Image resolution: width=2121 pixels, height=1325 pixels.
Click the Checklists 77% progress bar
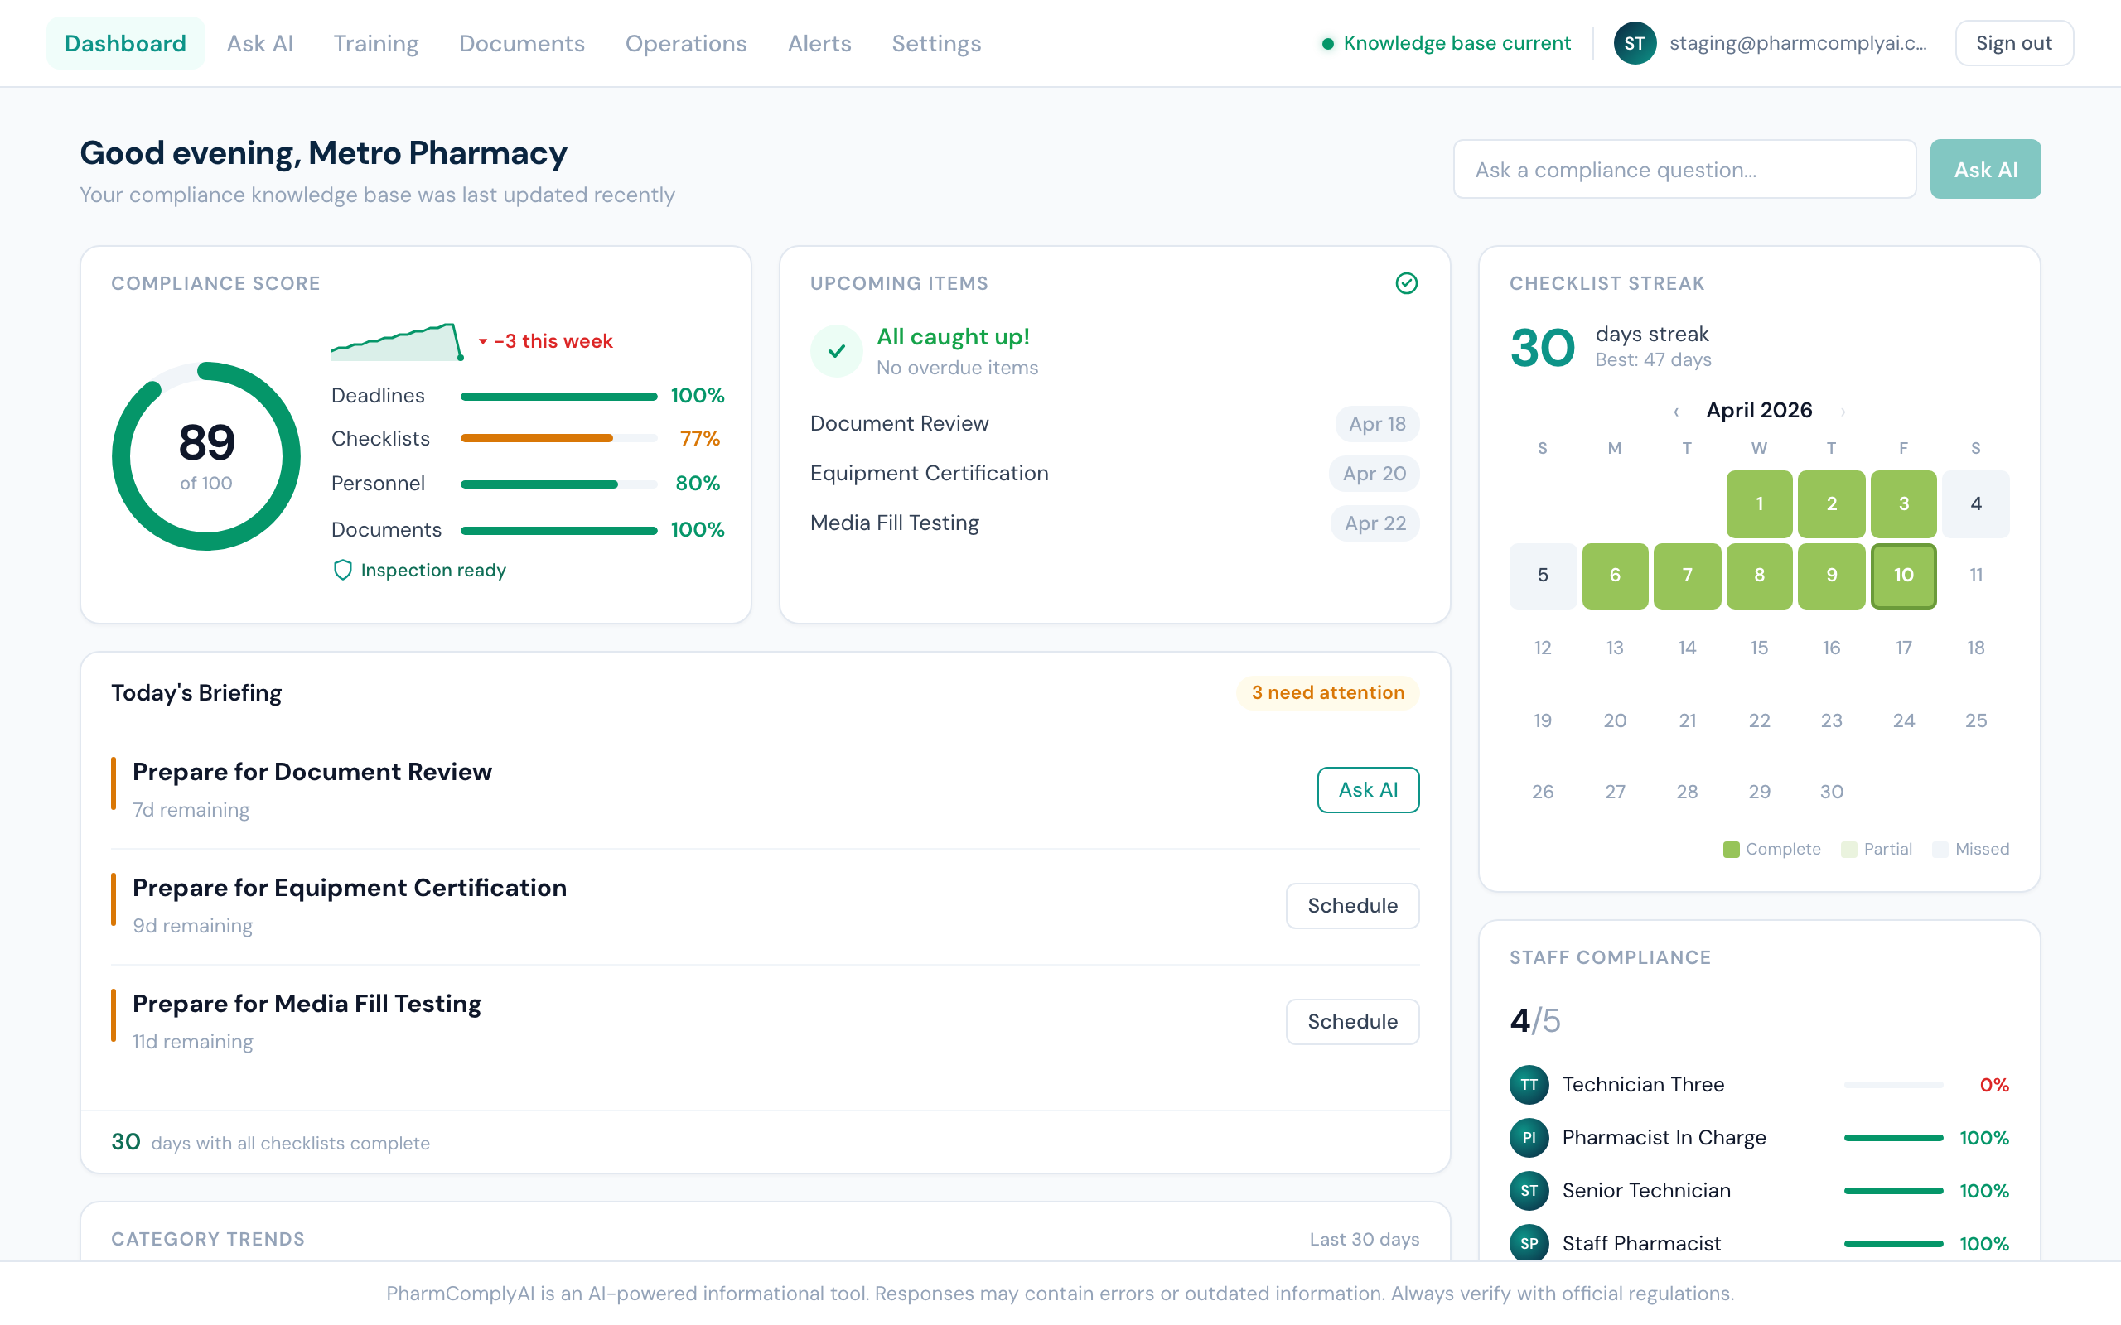pos(558,438)
